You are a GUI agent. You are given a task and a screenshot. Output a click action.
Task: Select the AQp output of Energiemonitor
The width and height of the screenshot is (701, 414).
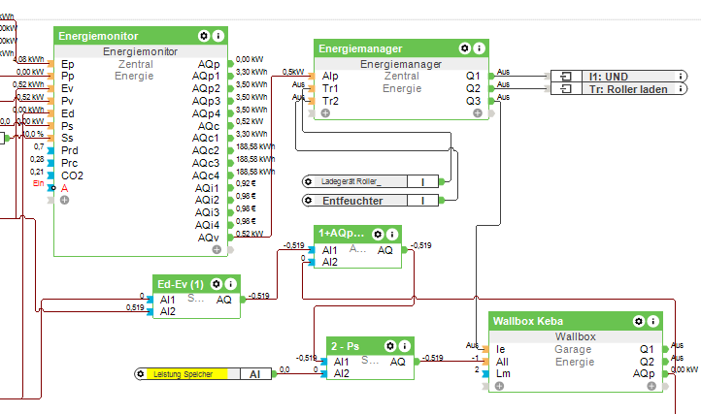click(209, 64)
